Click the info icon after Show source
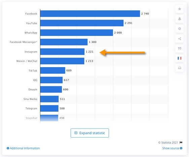The image size is (189, 157). click(181, 148)
